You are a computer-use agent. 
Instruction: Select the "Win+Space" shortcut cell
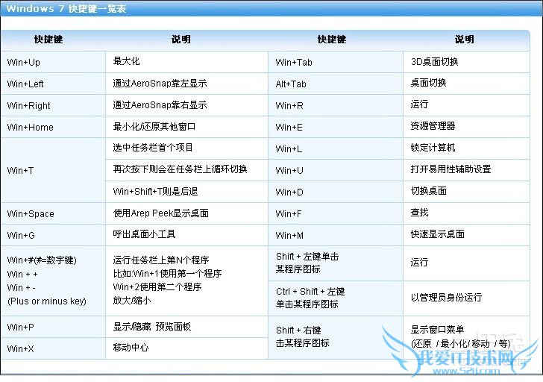[53, 213]
